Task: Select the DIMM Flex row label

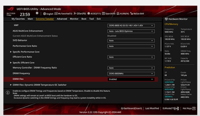Action: (18, 79)
